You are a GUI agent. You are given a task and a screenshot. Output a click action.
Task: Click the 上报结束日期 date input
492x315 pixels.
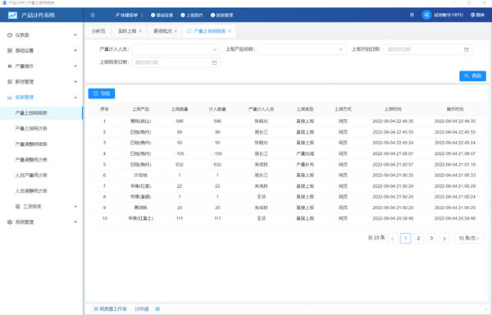click(x=176, y=62)
